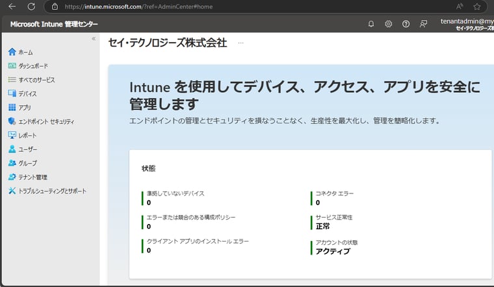Open the Read Aloud icon in address bar
Image resolution: width=494 pixels, height=287 pixels.
(x=460, y=6)
